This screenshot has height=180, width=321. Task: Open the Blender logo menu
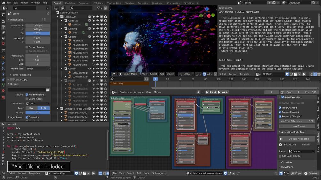click(x=3, y=3)
